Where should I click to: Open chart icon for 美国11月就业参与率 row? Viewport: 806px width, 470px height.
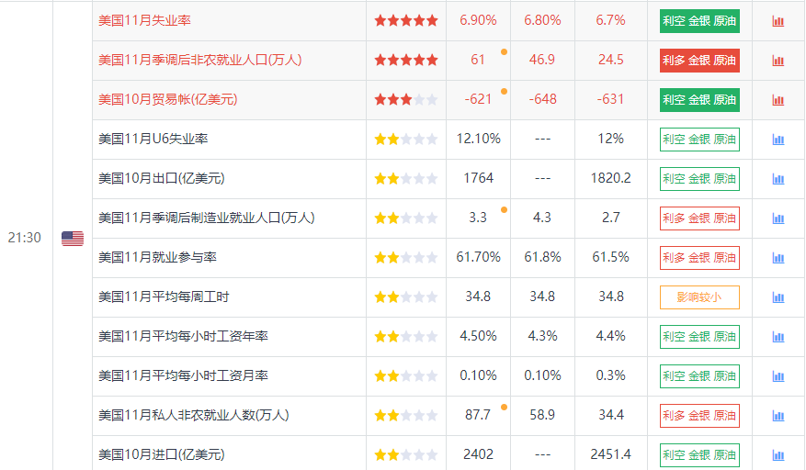point(778,258)
